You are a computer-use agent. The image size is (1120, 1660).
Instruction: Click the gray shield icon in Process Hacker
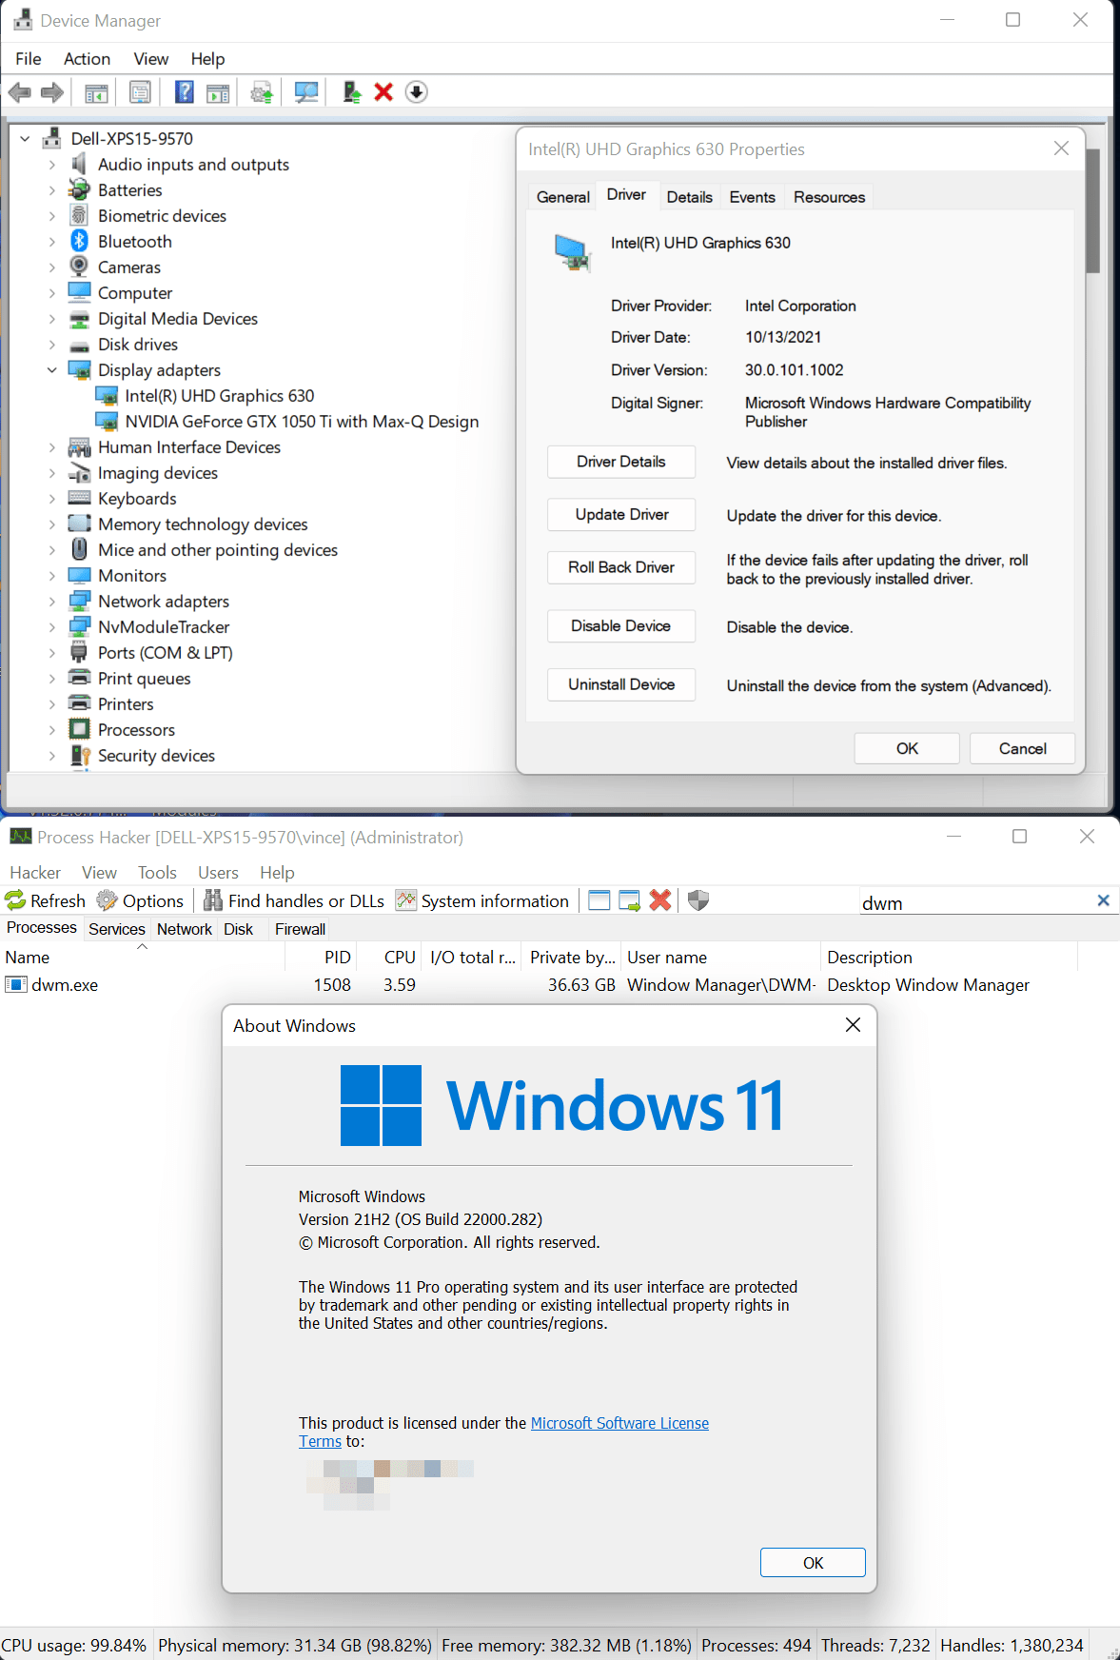(698, 900)
